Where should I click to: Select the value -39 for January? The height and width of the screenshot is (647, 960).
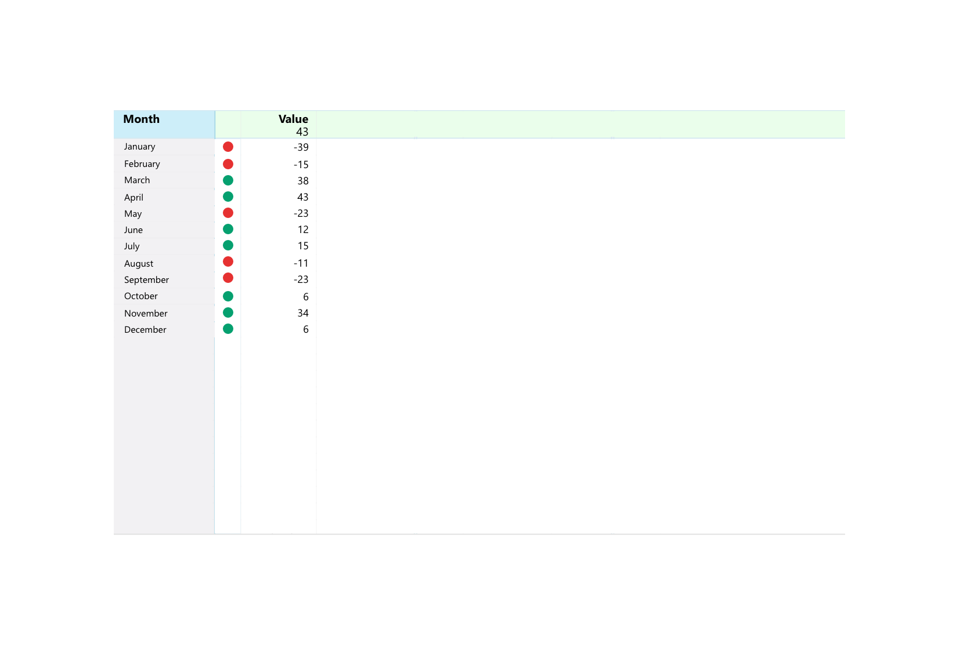tap(301, 147)
